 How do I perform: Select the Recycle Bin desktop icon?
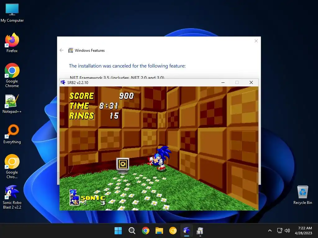click(302, 195)
